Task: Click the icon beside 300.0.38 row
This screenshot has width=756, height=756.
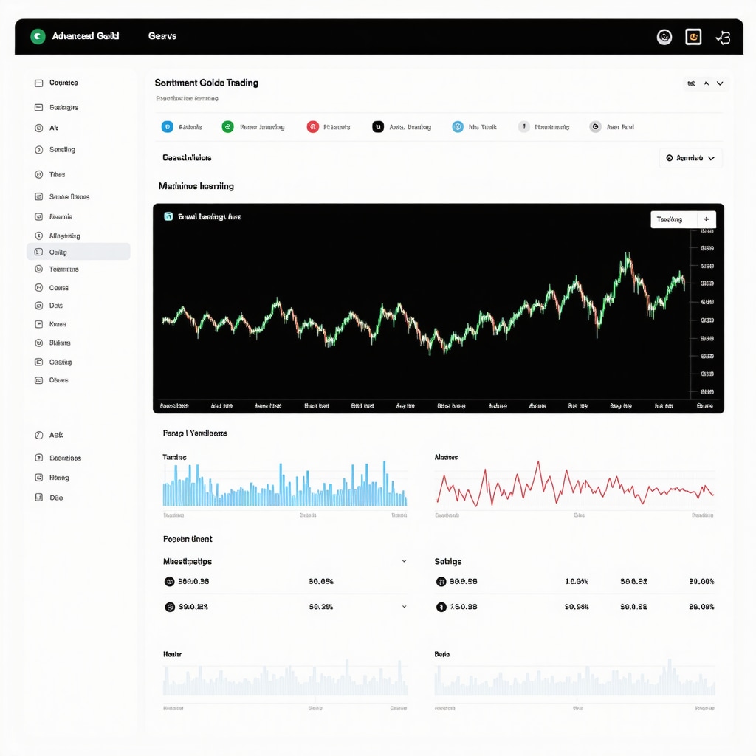Action: click(169, 582)
